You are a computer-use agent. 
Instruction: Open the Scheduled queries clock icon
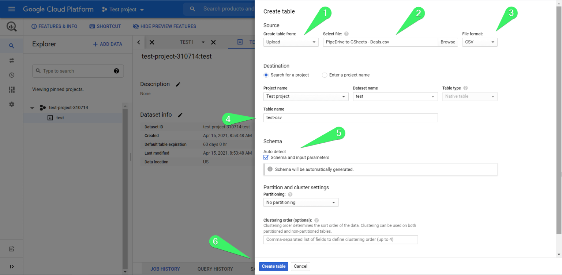point(11,75)
